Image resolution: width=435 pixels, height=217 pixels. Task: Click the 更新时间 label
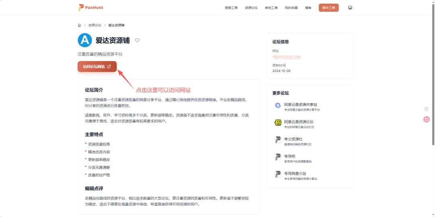point(279,66)
